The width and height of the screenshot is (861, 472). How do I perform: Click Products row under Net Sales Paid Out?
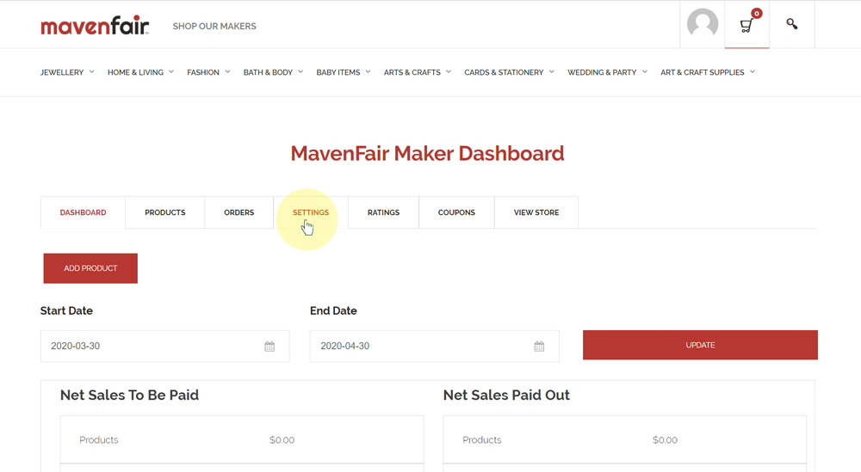click(x=625, y=439)
